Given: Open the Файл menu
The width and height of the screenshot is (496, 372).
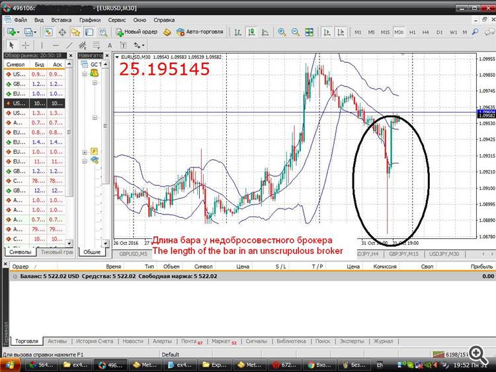Looking at the screenshot, I should click(21, 20).
